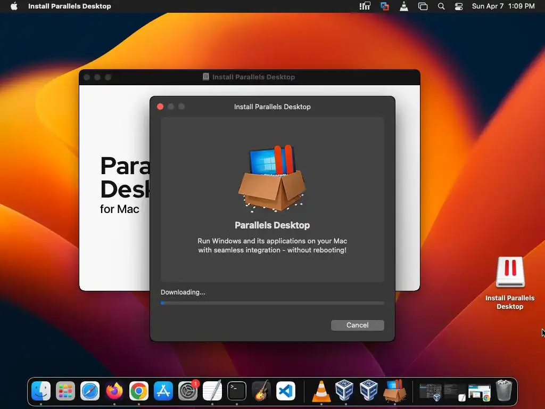Open Control Center from the menu bar

459,6
